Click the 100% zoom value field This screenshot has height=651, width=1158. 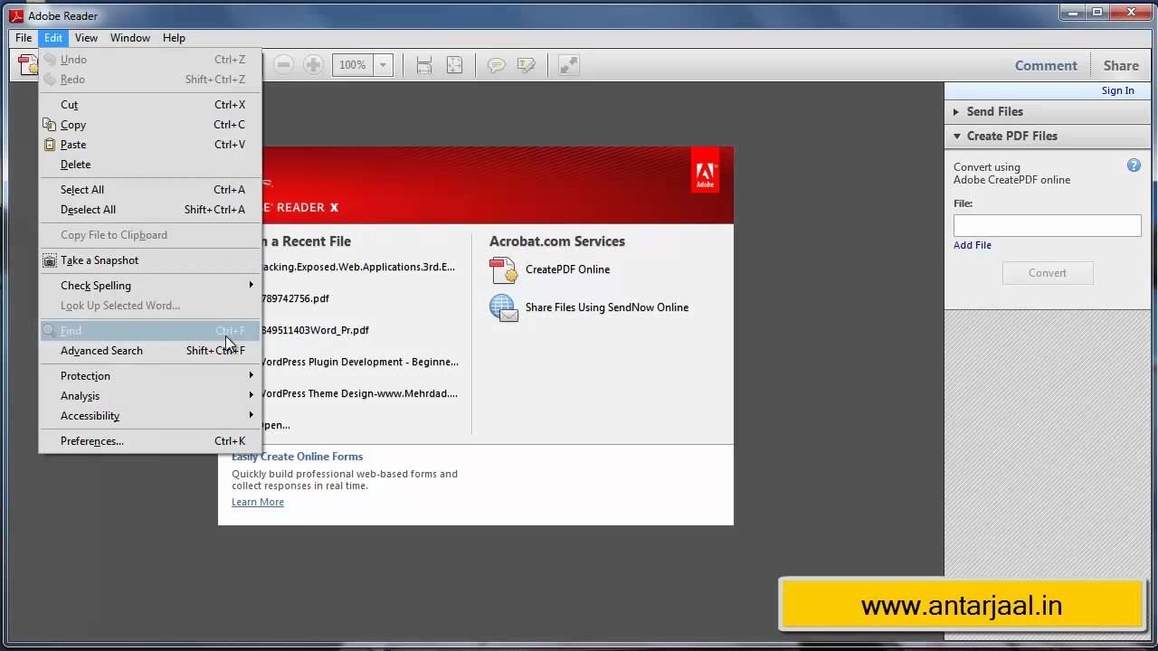click(x=353, y=65)
